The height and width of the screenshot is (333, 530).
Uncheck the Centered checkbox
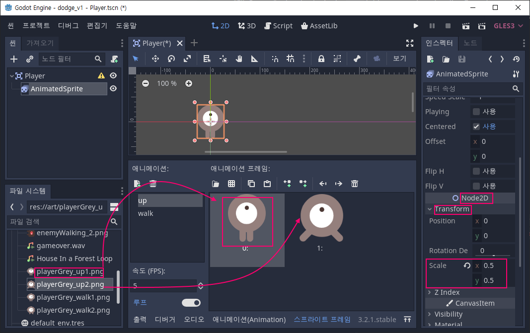pyautogui.click(x=476, y=127)
